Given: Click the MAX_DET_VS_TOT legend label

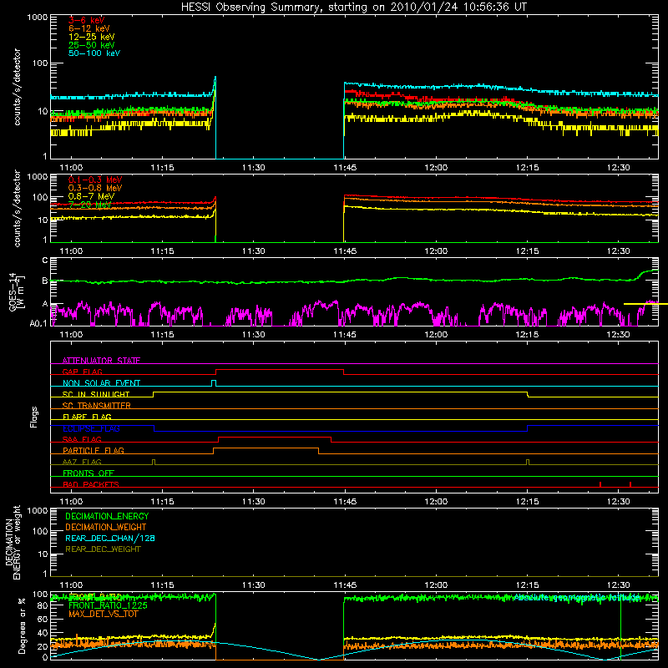Looking at the screenshot, I should coord(103,614).
